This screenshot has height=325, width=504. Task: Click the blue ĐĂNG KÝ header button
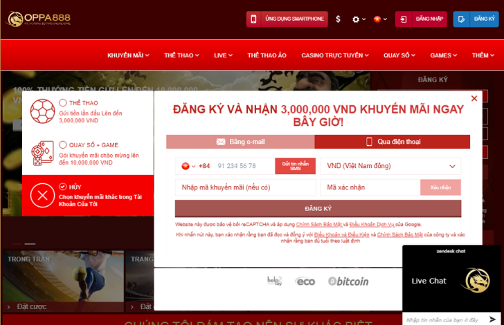click(476, 19)
